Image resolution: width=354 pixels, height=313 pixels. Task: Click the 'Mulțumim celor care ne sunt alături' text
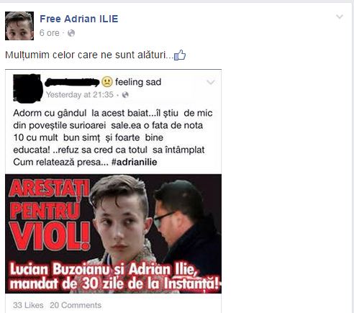click(x=89, y=55)
